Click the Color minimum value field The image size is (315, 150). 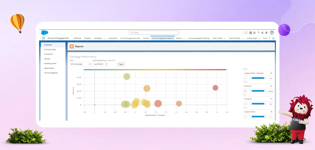245,117
